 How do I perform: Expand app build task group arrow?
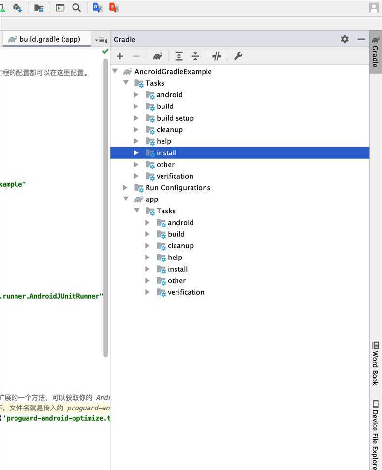pos(147,234)
